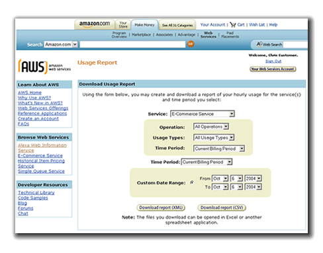Viewport: 323px width, 253px height.
Task: Open Associates in the subnavigation
Action: point(164,34)
